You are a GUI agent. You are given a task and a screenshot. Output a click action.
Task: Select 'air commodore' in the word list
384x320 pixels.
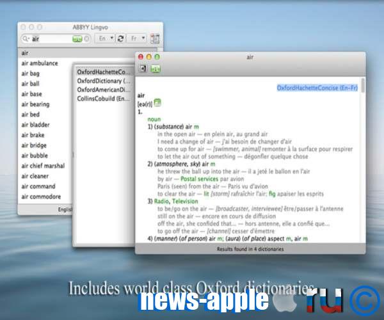(x=41, y=197)
